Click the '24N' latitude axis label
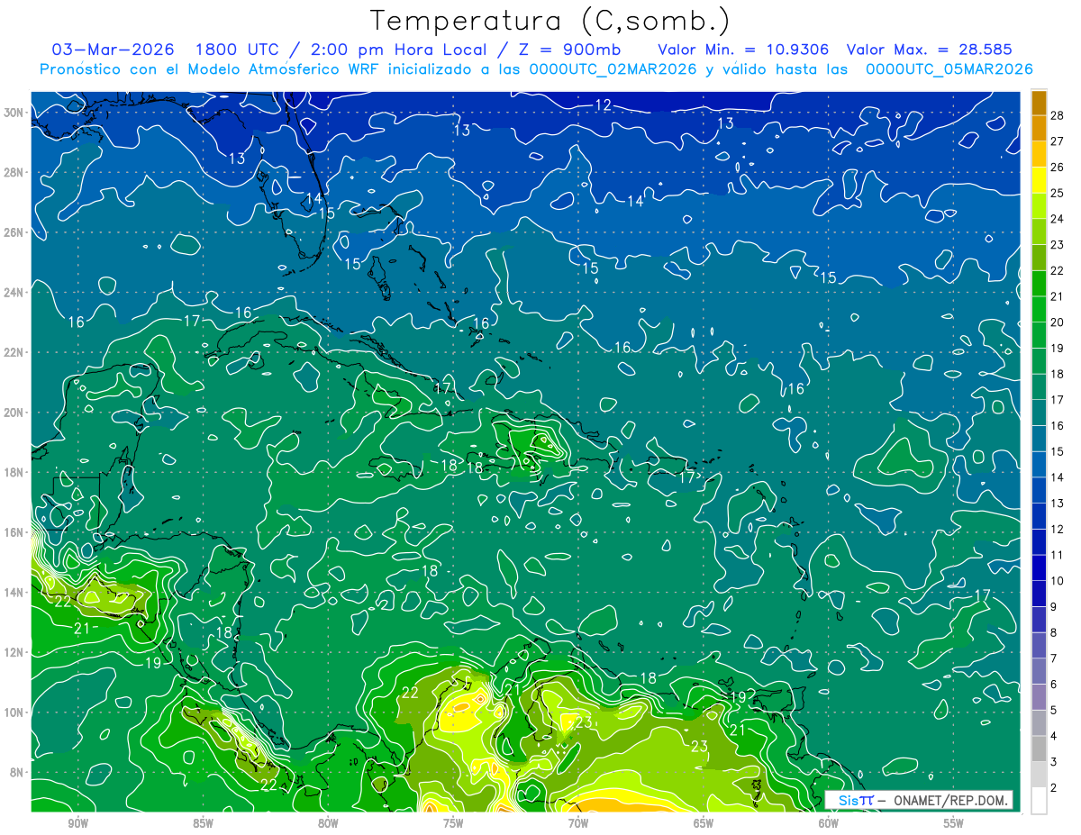Viewport: 1081px width, 835px height. (x=14, y=292)
